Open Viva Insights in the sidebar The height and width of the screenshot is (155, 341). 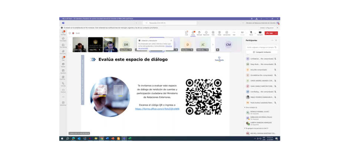pos(63,39)
